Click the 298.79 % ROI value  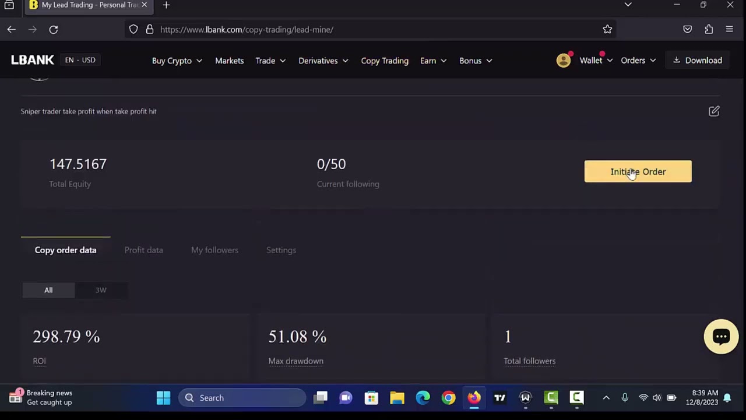(66, 337)
